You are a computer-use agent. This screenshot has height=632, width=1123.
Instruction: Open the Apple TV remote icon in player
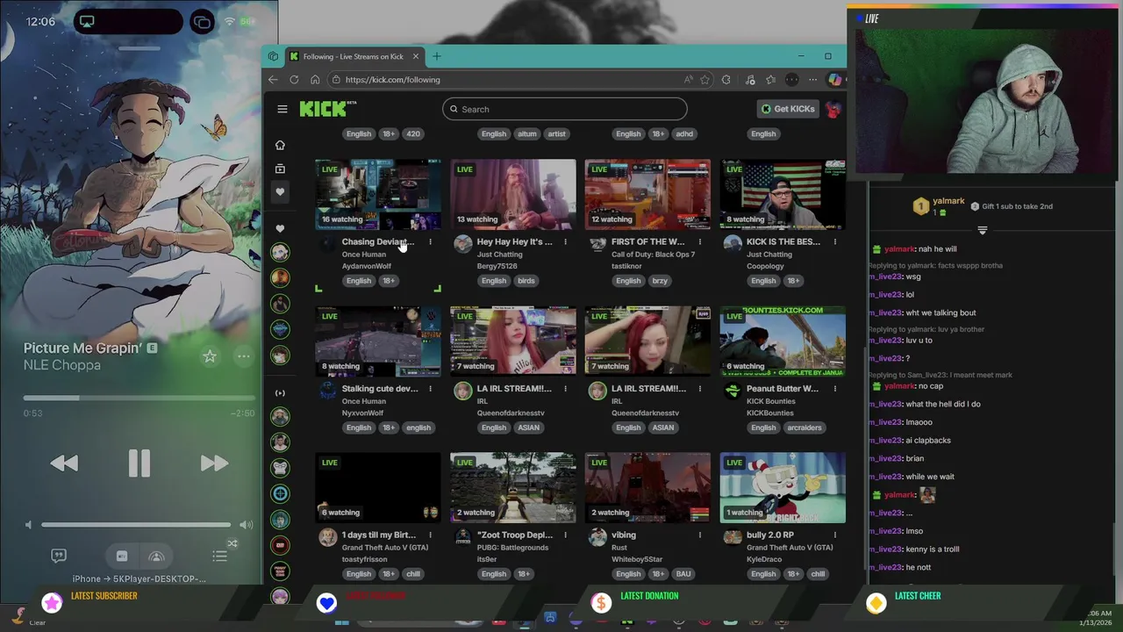click(122, 556)
